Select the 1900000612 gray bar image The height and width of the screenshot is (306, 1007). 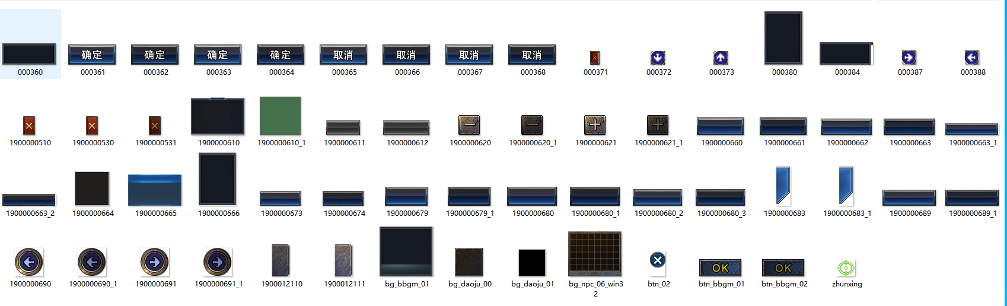(406, 128)
